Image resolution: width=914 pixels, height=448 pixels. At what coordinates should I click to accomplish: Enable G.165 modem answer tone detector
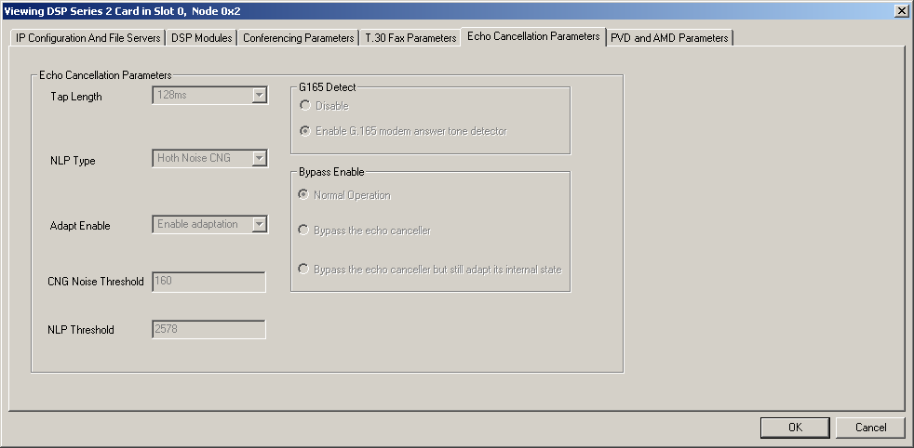point(305,131)
